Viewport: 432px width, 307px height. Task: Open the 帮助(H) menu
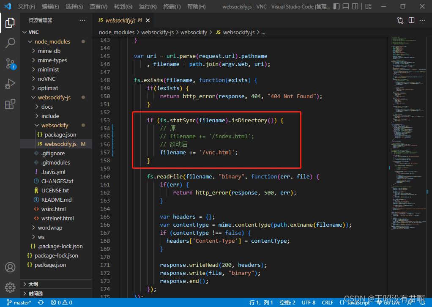[197, 6]
